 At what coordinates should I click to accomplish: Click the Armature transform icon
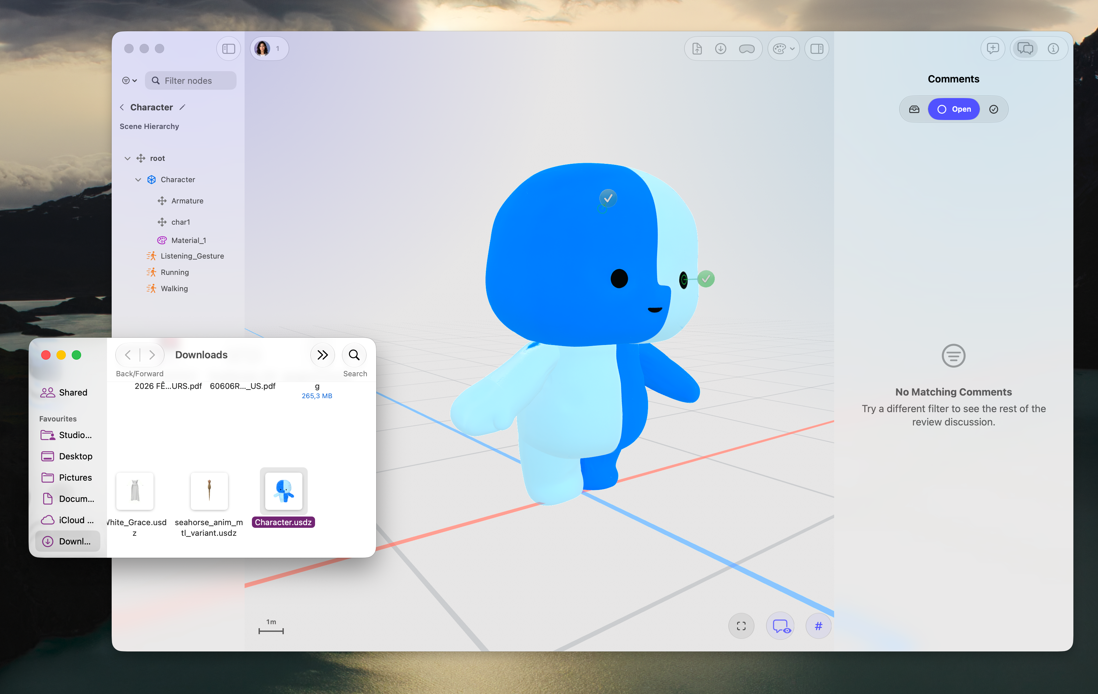(162, 201)
